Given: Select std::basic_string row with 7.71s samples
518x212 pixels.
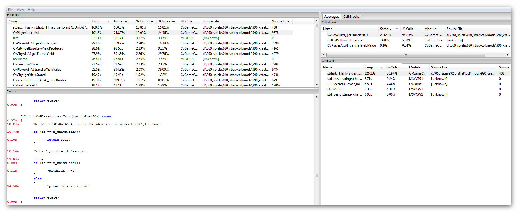Looking at the screenshot, I should click(416, 79).
